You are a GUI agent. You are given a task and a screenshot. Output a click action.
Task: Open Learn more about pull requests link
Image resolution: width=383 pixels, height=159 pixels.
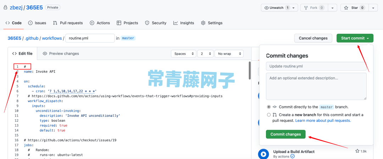(323, 121)
